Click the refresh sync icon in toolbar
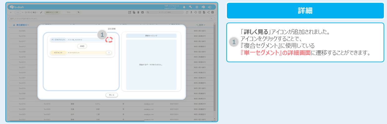This screenshot has width=387, height=124. coord(187,12)
